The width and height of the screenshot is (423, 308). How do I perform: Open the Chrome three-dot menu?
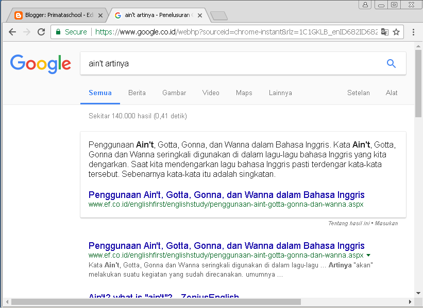[413, 32]
